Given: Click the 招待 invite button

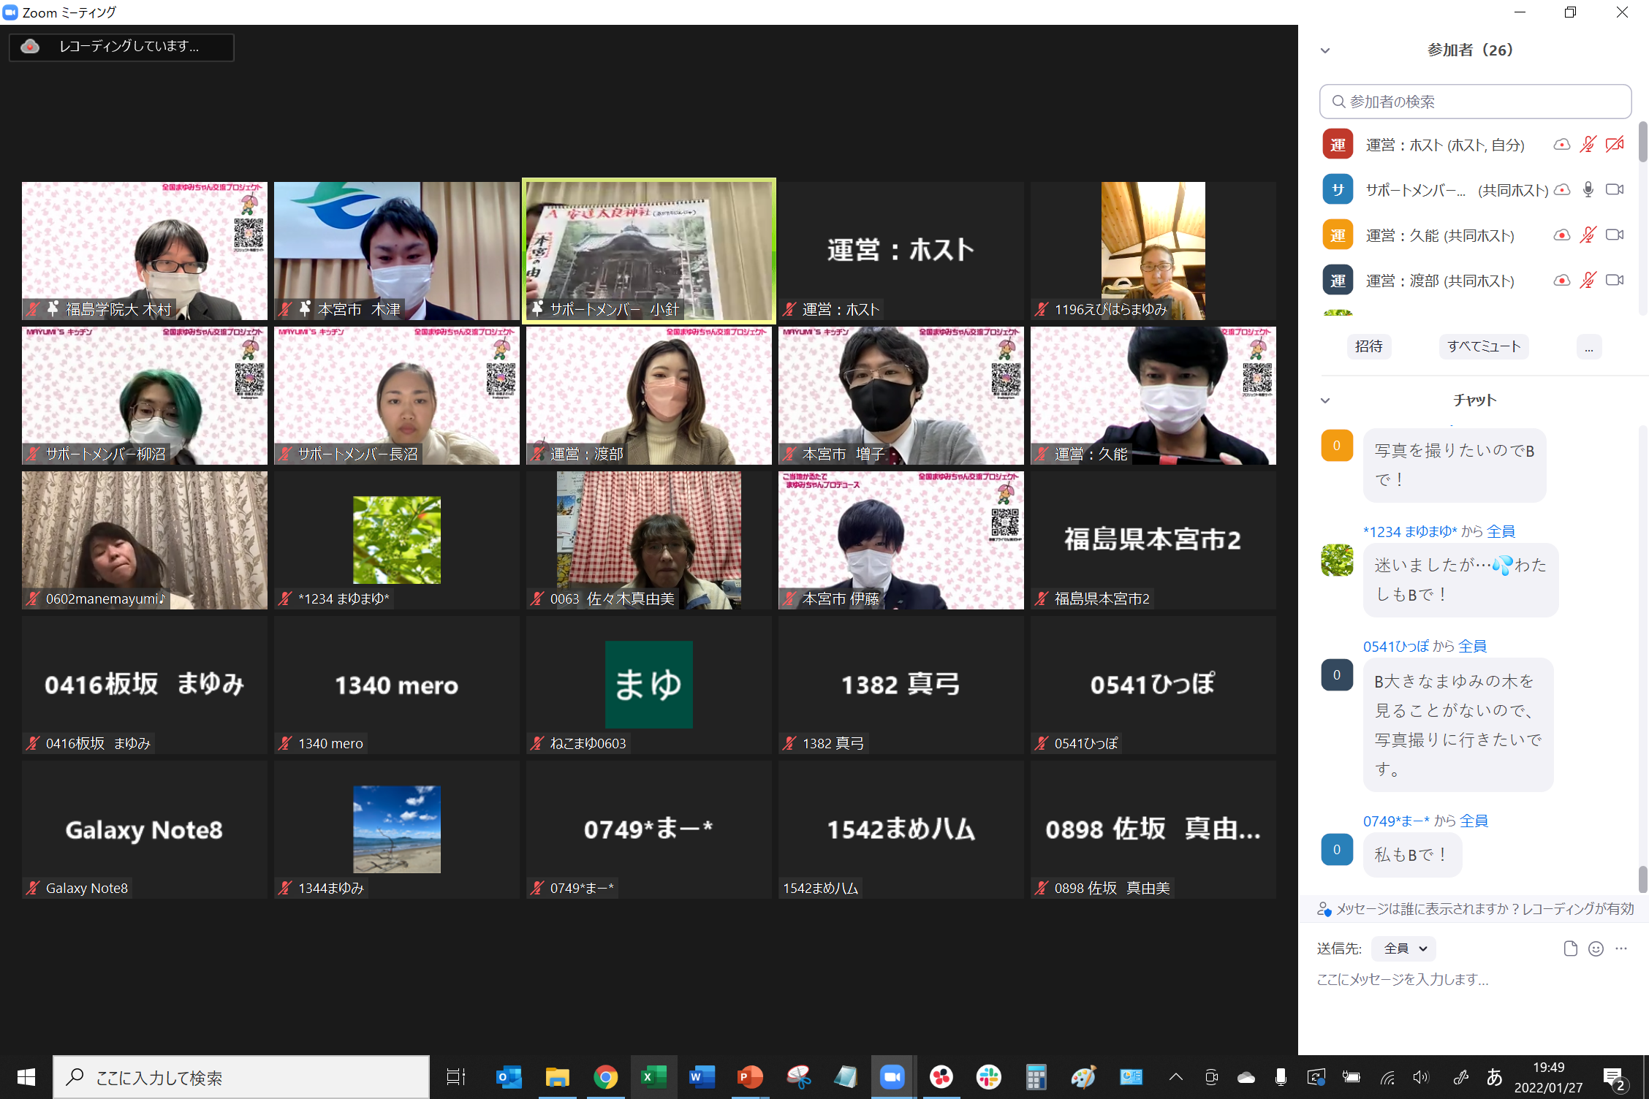Looking at the screenshot, I should click(x=1369, y=346).
